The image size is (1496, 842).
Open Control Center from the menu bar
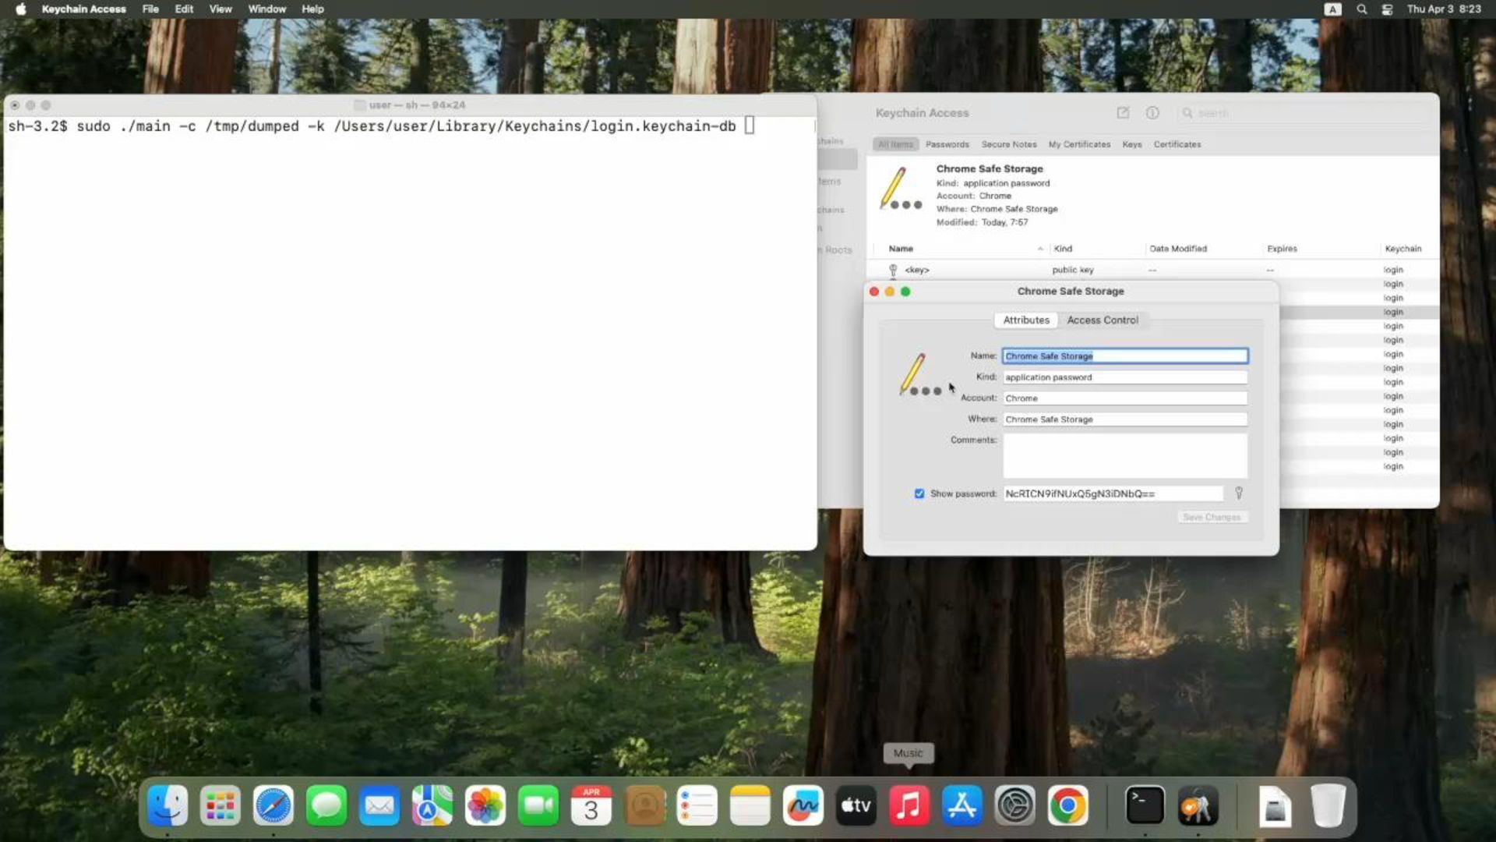(x=1387, y=9)
